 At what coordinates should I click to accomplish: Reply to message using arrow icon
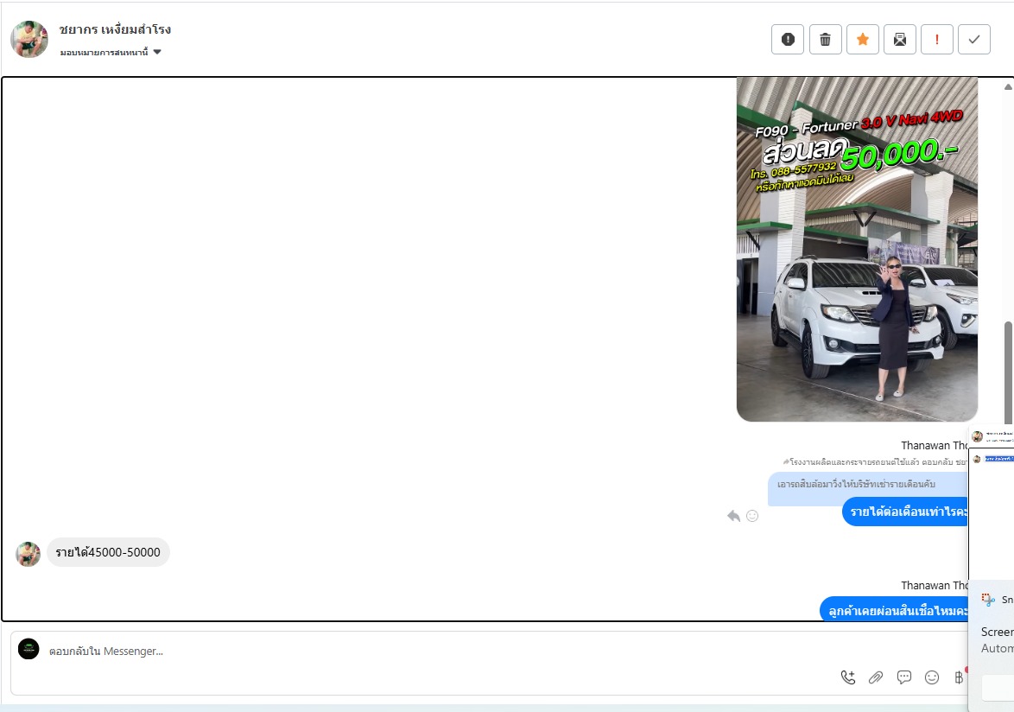coord(733,515)
